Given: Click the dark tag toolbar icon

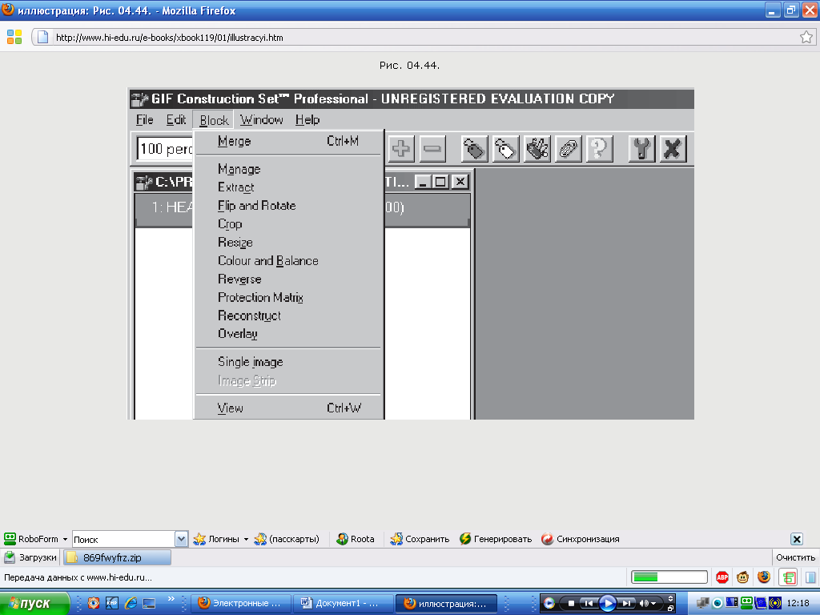Looking at the screenshot, I should pos(474,149).
